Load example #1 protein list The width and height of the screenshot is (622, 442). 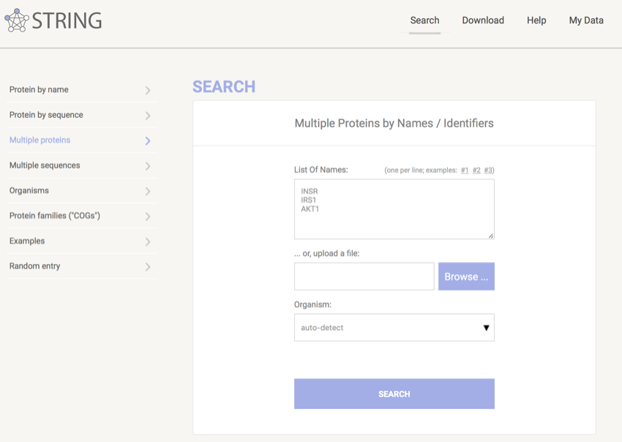465,171
